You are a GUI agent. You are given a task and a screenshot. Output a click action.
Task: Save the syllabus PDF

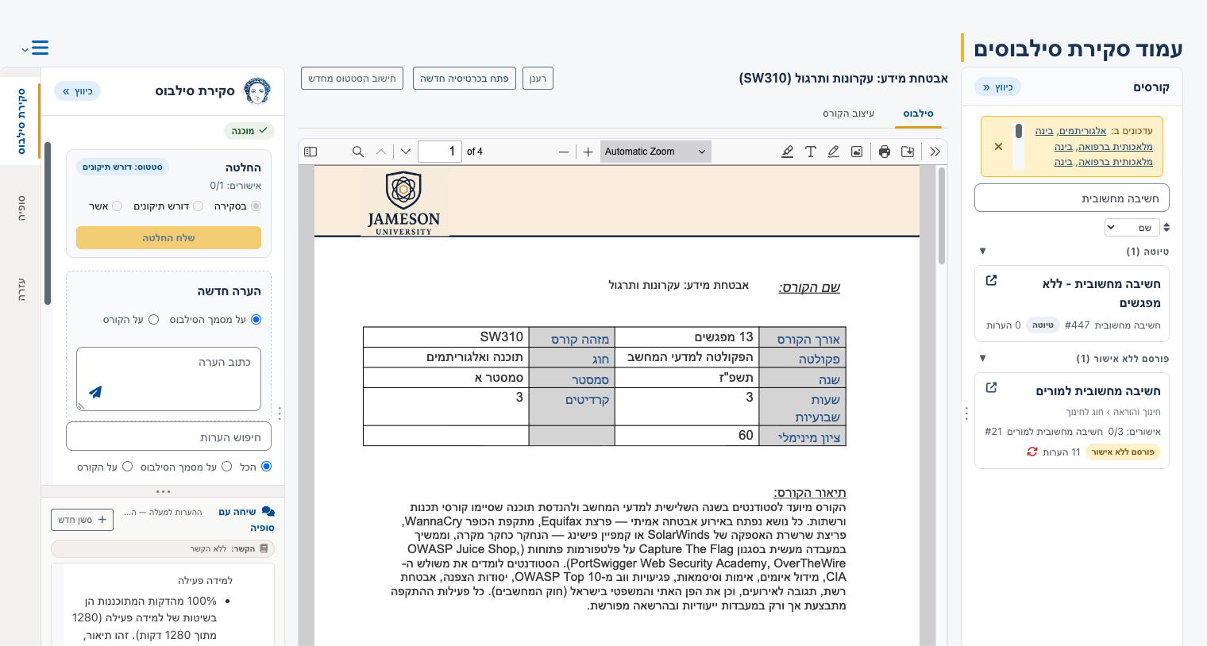[908, 152]
